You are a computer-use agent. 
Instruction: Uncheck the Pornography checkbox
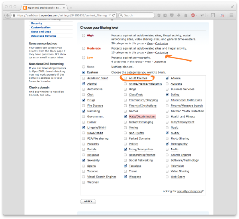(x=167, y=144)
